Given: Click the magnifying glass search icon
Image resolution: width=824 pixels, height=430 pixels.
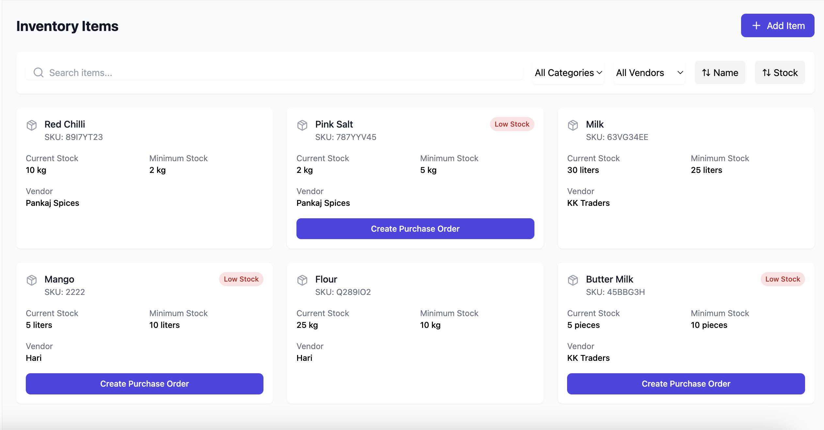Looking at the screenshot, I should (39, 72).
